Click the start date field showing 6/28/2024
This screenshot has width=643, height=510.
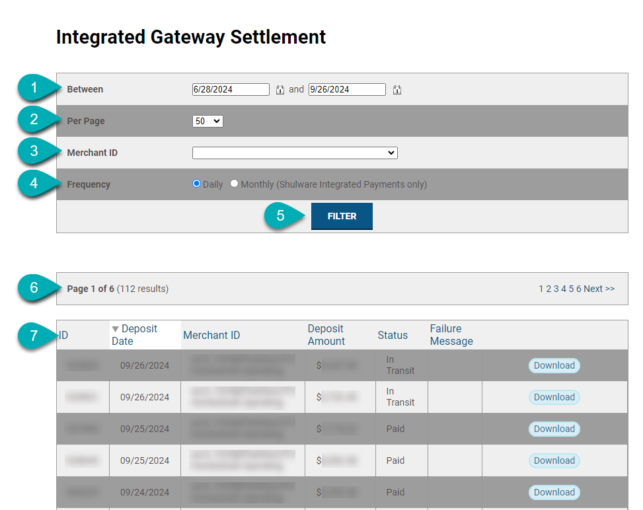coord(230,89)
